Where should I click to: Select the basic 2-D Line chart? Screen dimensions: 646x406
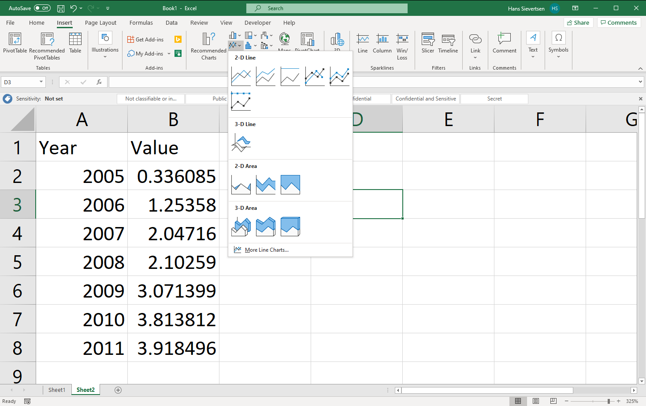241,77
